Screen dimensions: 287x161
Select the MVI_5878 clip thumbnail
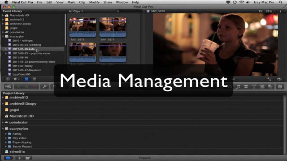coord(83,27)
